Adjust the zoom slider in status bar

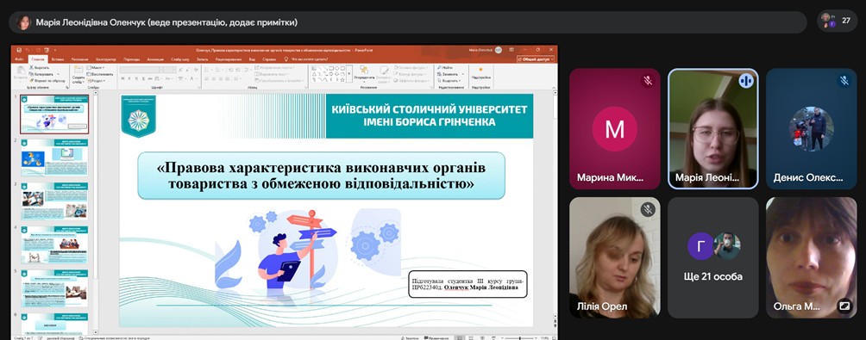tap(519, 337)
